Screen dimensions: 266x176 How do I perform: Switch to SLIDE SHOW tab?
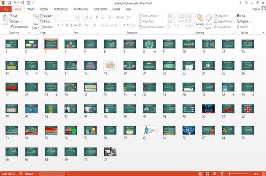pyautogui.click(x=100, y=9)
